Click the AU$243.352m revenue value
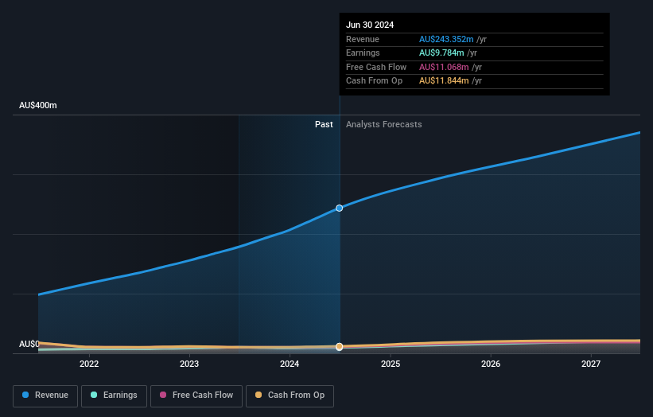 coord(446,39)
